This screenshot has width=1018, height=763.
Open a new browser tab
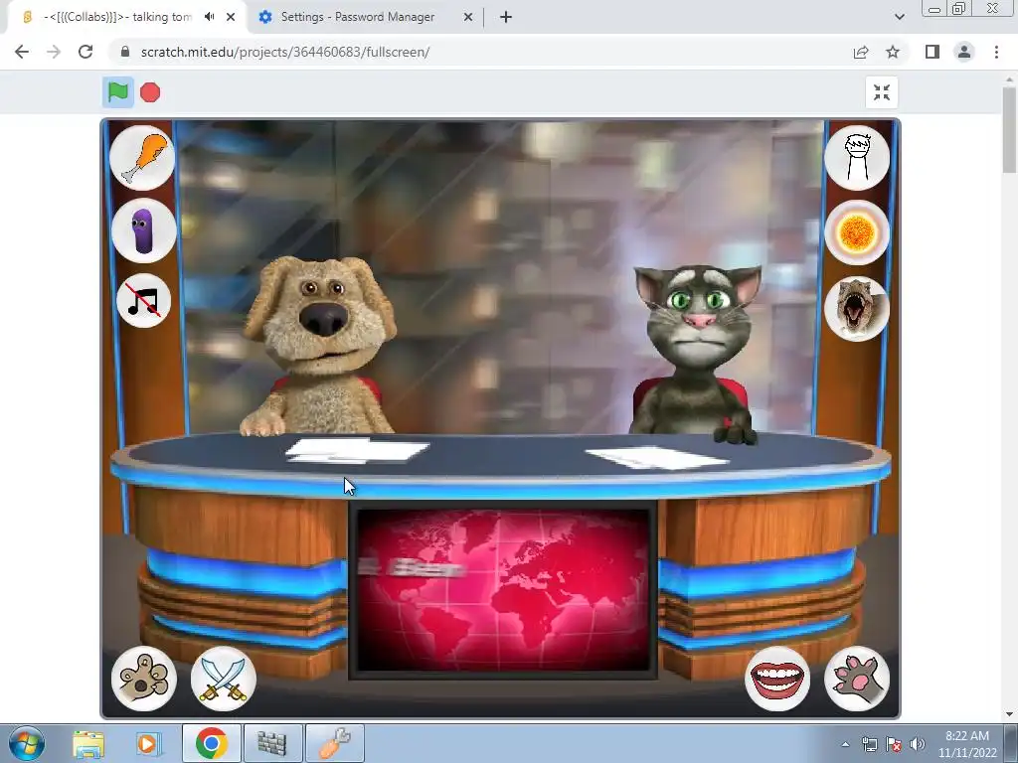pyautogui.click(x=506, y=18)
